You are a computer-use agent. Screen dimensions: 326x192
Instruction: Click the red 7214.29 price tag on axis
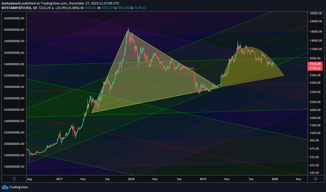point(315,64)
